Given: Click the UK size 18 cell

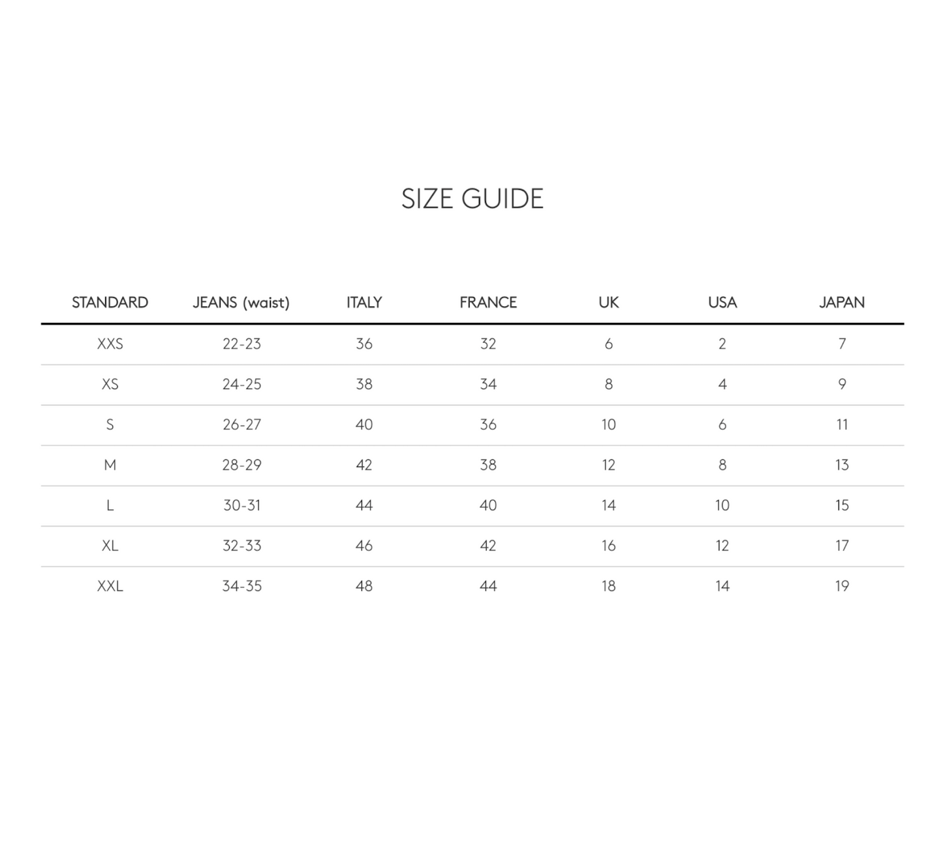Looking at the screenshot, I should point(608,586).
